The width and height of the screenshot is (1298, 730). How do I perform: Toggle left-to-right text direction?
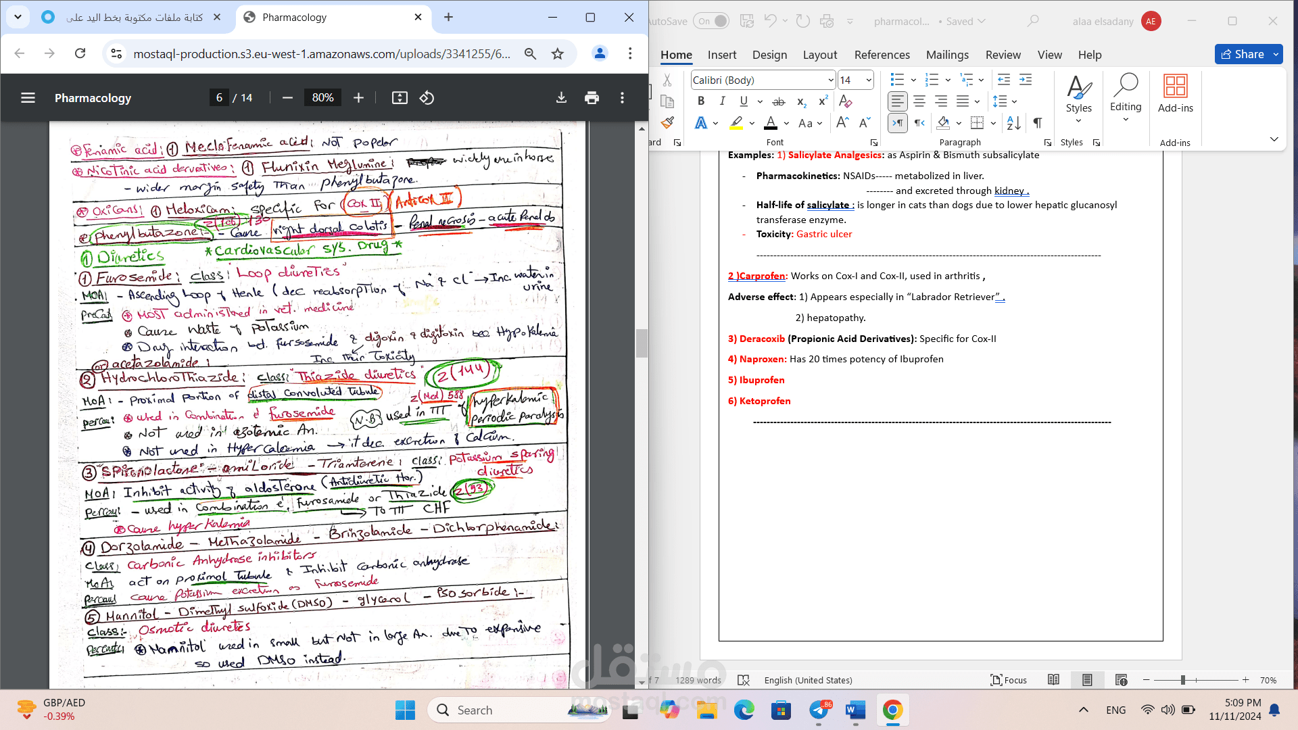[897, 122]
